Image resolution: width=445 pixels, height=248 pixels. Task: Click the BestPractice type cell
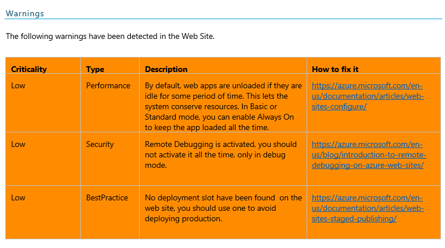pyautogui.click(x=107, y=197)
